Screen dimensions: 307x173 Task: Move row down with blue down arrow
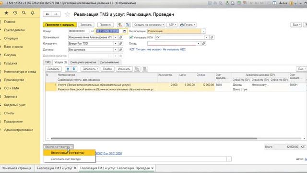pyautogui.click(x=74, y=69)
